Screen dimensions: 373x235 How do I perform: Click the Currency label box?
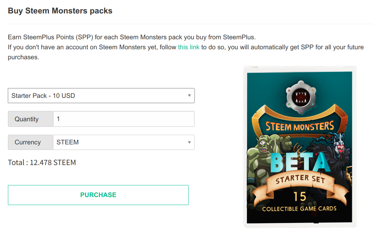(30, 142)
